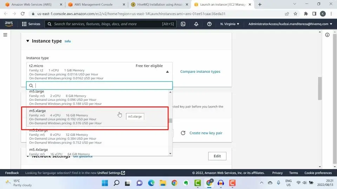Open the left navigation hamburger menu
The width and height of the screenshot is (337, 189).
[5, 35]
